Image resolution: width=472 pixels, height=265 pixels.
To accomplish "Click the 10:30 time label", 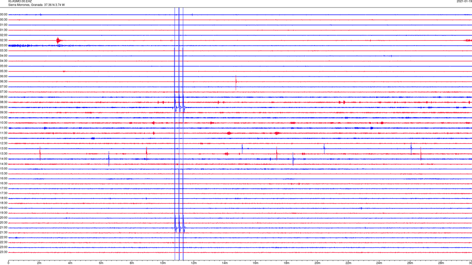I will pos(3,123).
